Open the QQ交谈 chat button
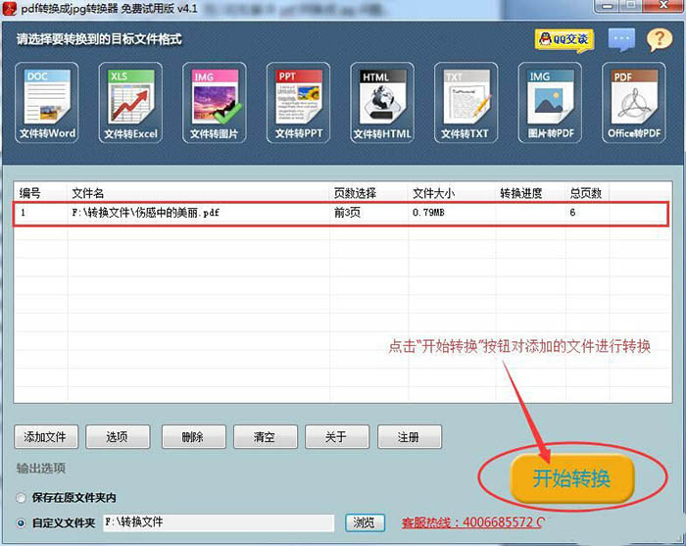Image resolution: width=686 pixels, height=546 pixels. (x=564, y=40)
